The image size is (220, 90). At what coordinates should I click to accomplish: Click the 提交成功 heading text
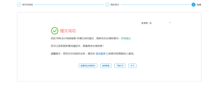[x=68, y=31]
